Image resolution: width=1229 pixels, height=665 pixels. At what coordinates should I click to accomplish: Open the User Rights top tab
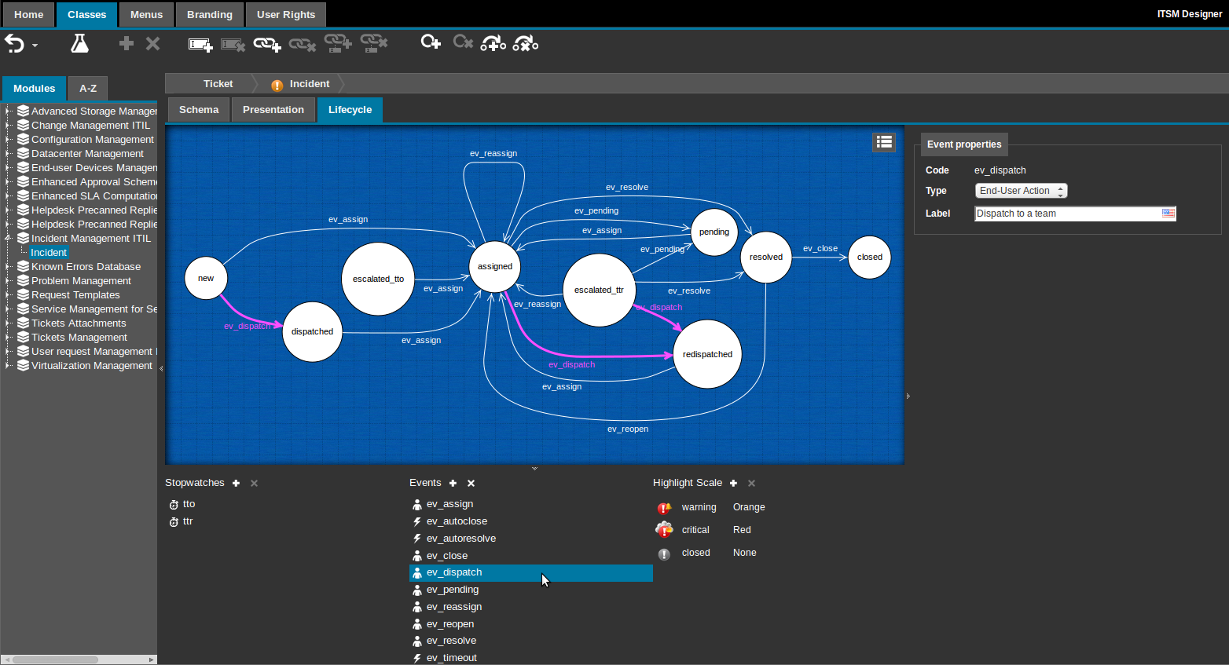(x=285, y=15)
